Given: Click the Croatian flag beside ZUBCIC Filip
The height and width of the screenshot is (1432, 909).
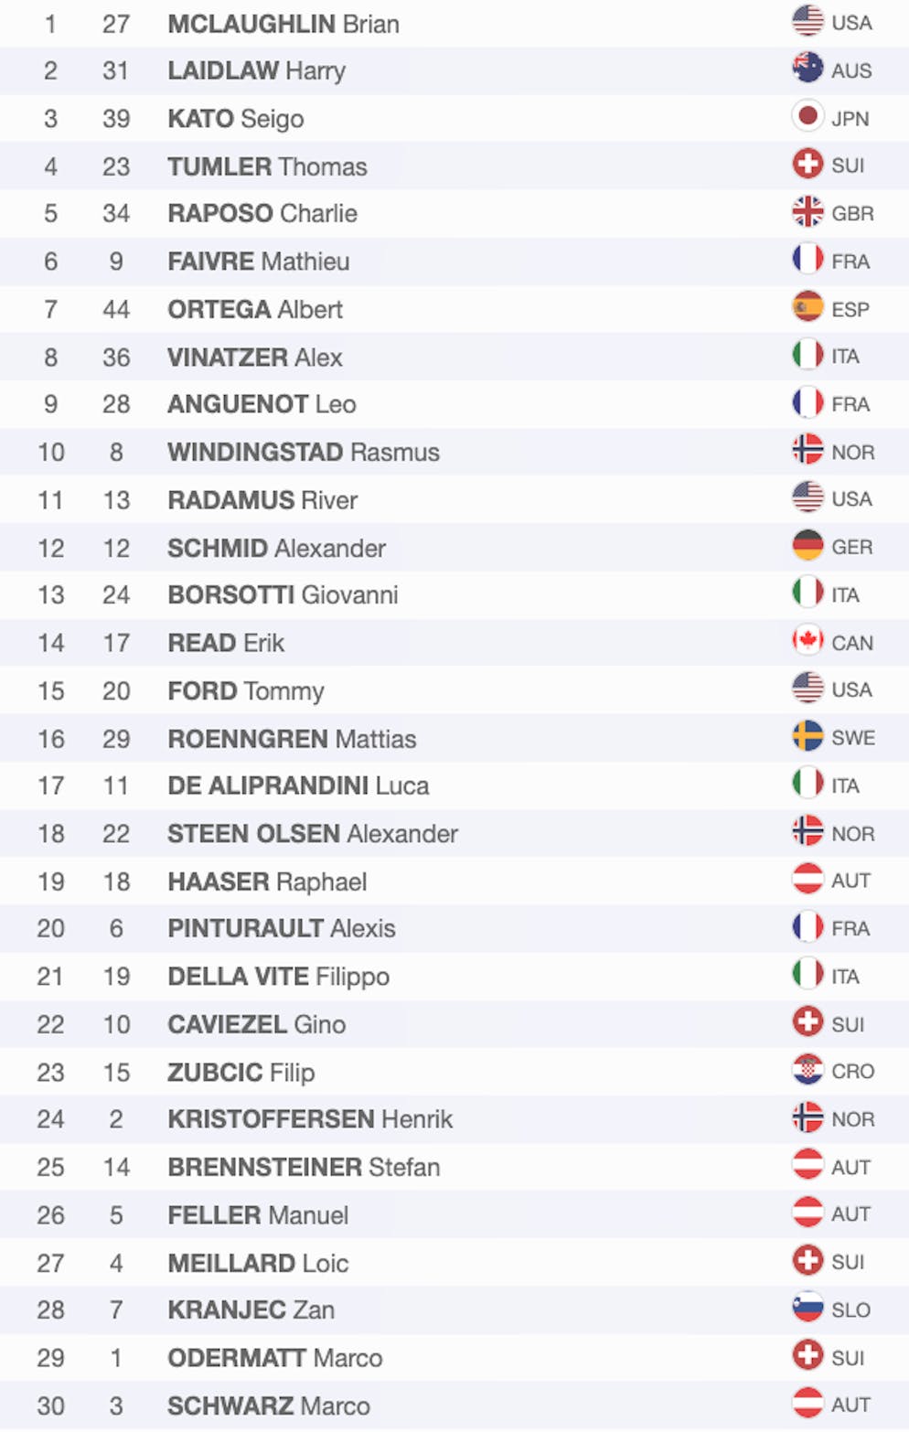Looking at the screenshot, I should pyautogui.click(x=807, y=1070).
